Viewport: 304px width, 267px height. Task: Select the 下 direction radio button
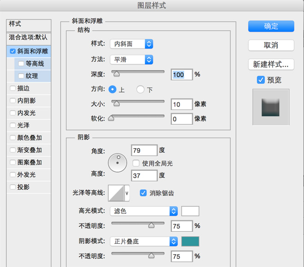coord(140,90)
